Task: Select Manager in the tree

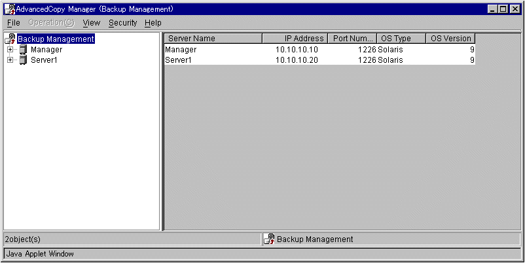Action: 46,50
